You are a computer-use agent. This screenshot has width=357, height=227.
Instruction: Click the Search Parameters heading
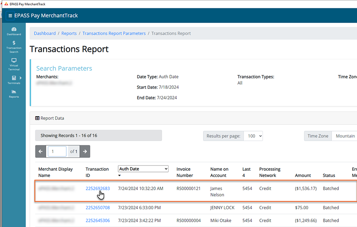[64, 69]
